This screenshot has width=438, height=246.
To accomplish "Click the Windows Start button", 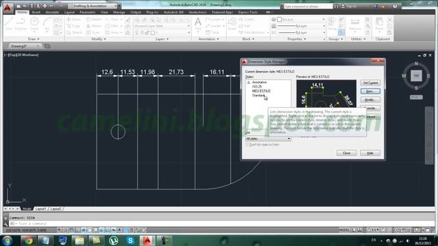I will (x=8, y=241).
